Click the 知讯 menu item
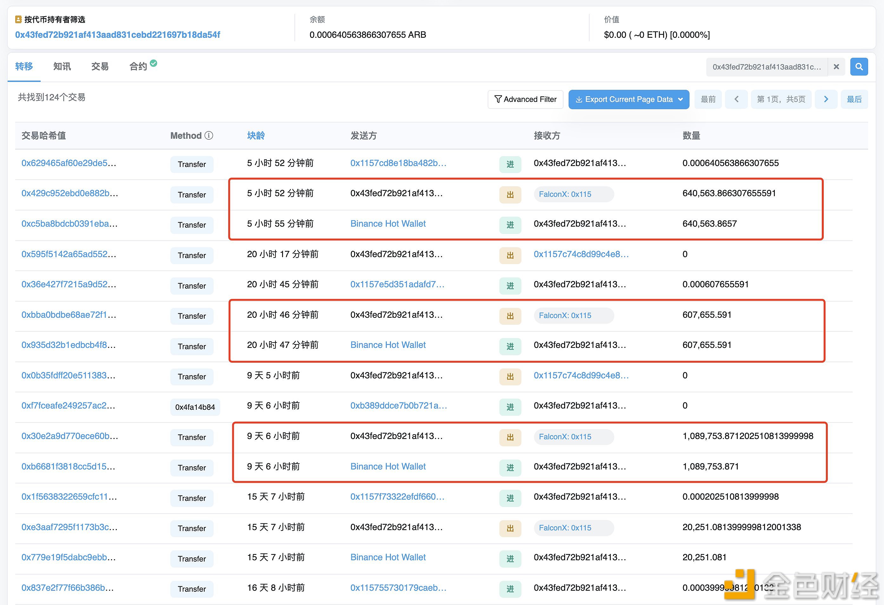884x605 pixels. click(x=61, y=67)
